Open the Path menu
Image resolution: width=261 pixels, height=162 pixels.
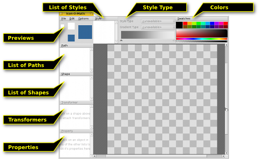tap(65, 45)
